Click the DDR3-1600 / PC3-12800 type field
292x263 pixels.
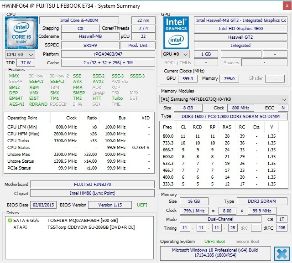(x=231, y=116)
